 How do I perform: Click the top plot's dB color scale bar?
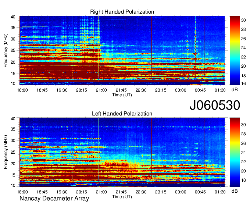tap(235, 50)
